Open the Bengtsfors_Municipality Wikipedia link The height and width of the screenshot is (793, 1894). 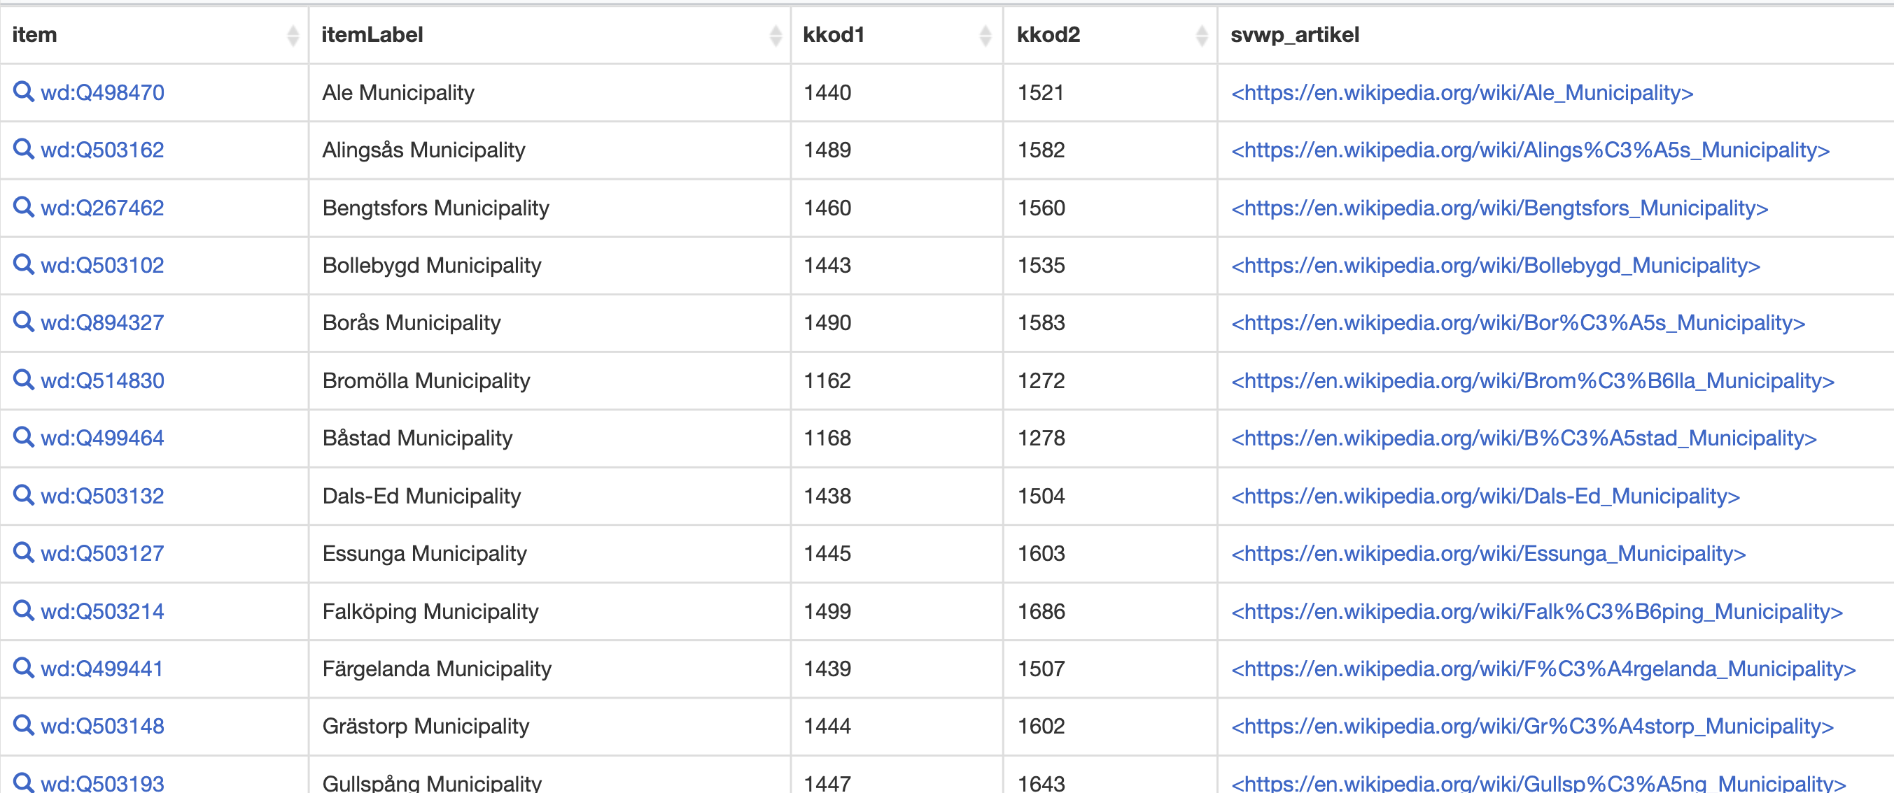pyautogui.click(x=1499, y=208)
